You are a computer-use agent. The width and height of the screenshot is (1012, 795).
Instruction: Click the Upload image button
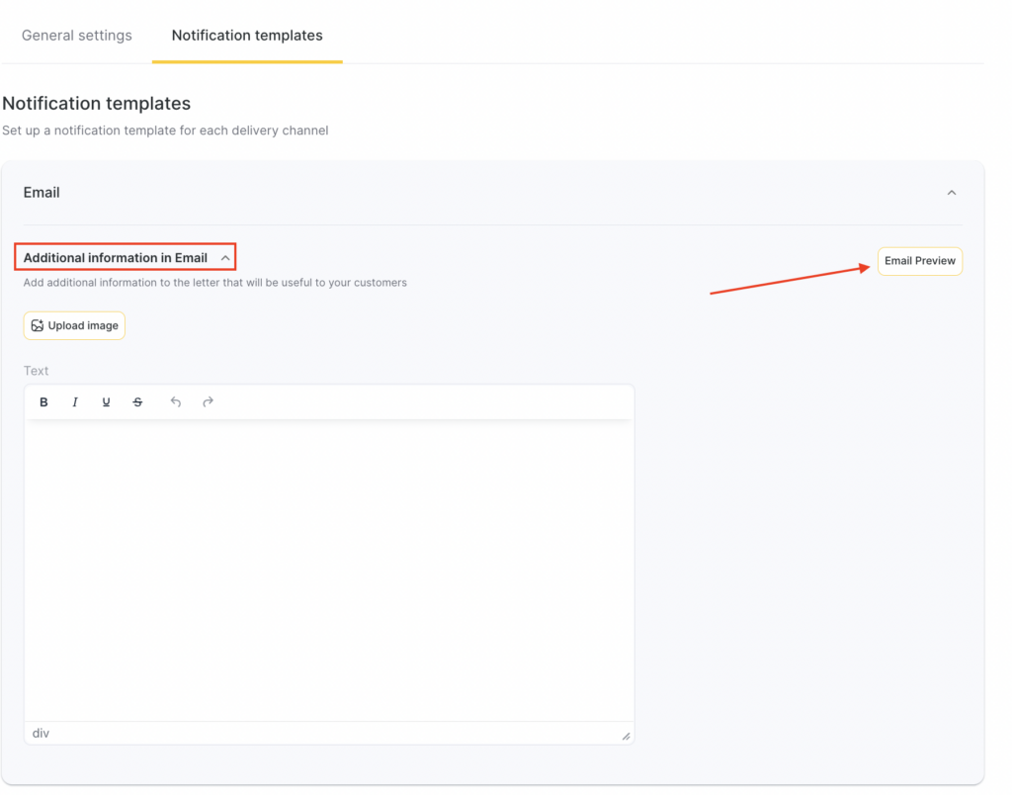point(74,325)
